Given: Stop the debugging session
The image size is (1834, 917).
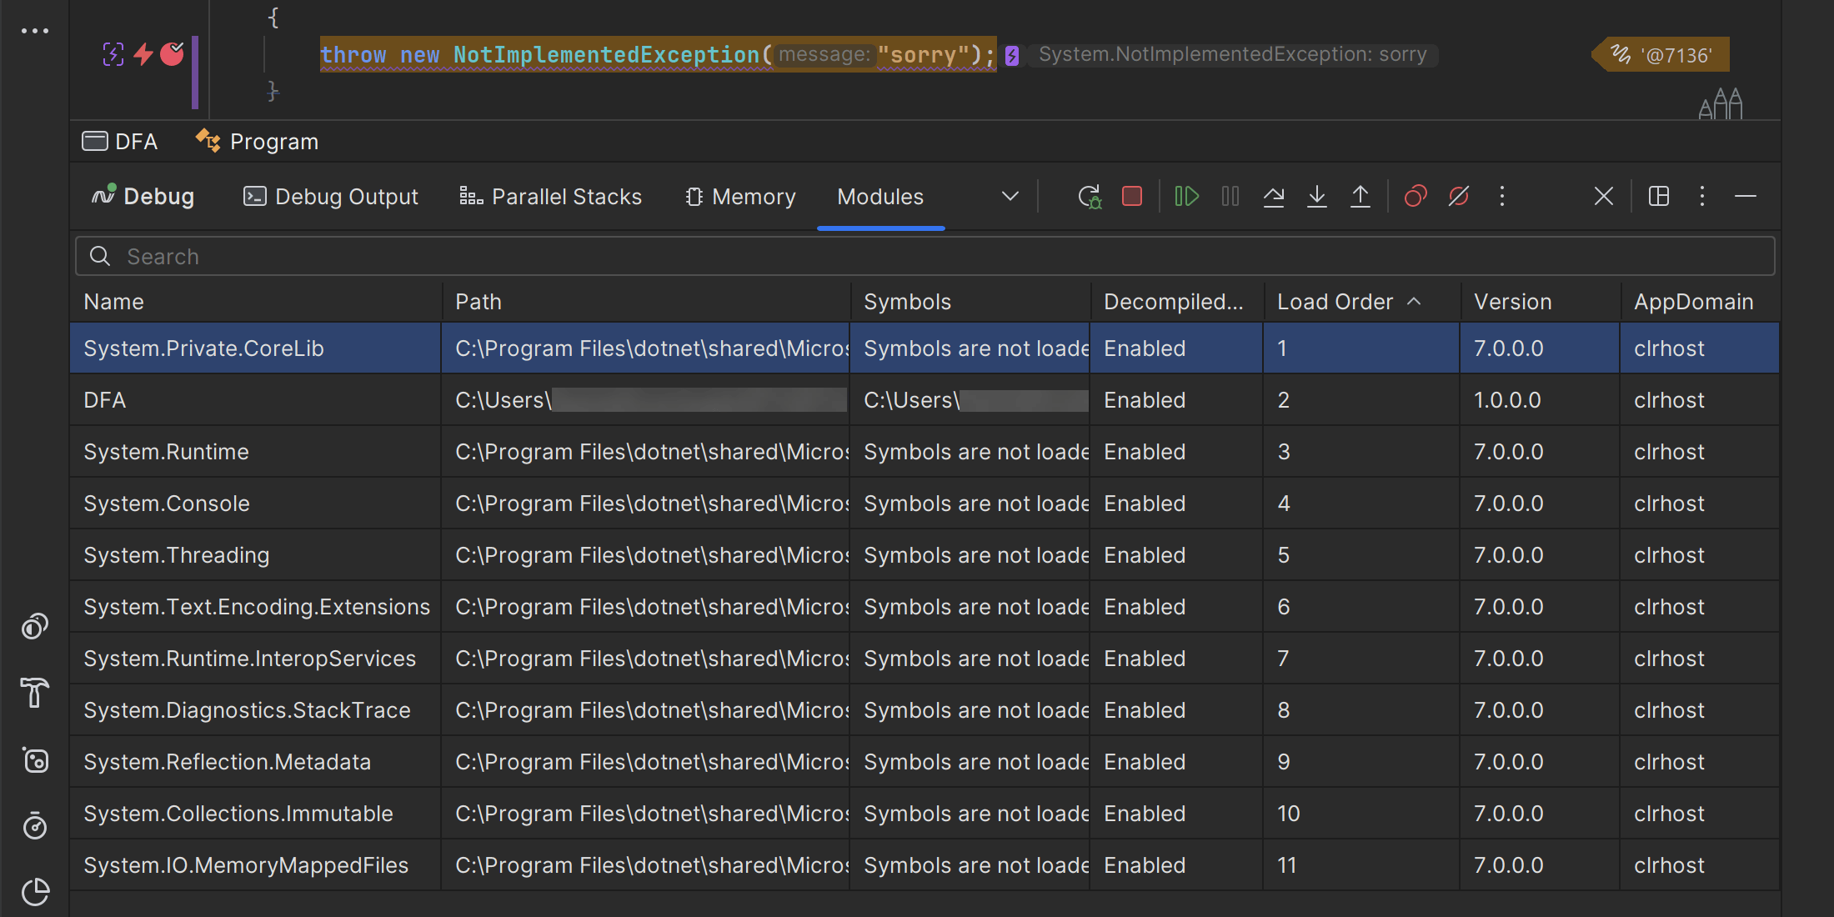Looking at the screenshot, I should click(1132, 197).
